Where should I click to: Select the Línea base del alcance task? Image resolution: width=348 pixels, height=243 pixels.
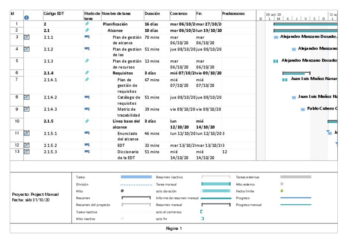[126, 124]
